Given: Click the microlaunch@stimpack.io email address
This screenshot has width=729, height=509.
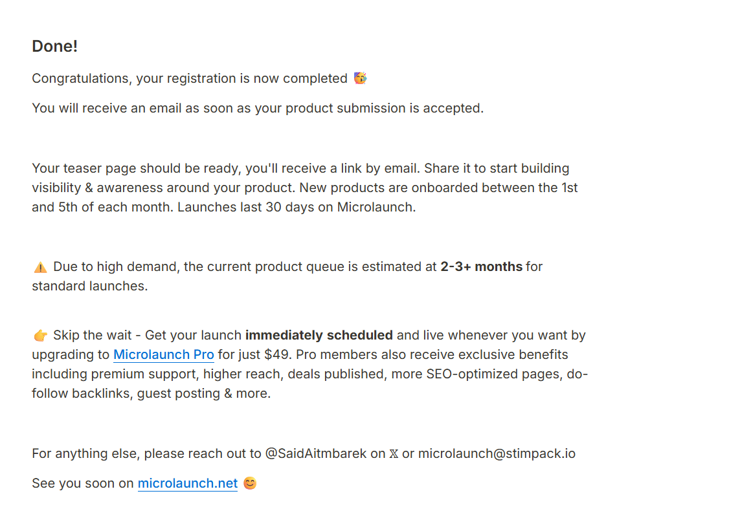Looking at the screenshot, I should 497,453.
